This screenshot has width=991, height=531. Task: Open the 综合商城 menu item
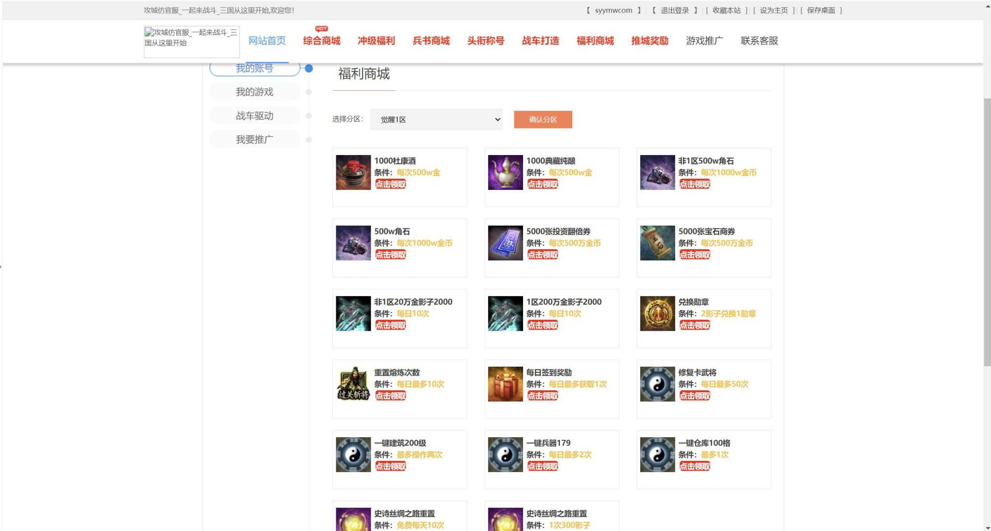(322, 41)
